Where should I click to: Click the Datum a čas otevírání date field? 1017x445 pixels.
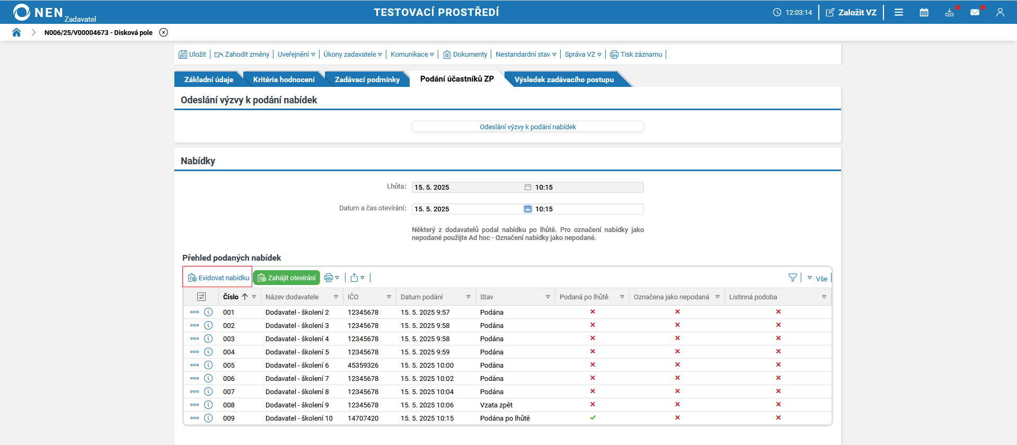click(x=467, y=209)
